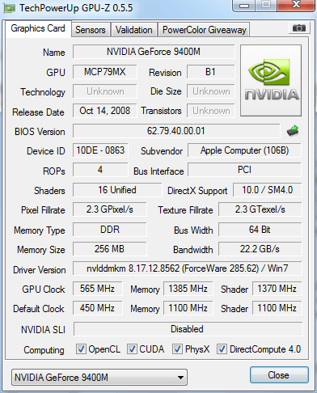
Task: Click the camera screenshot icon
Action: click(298, 27)
